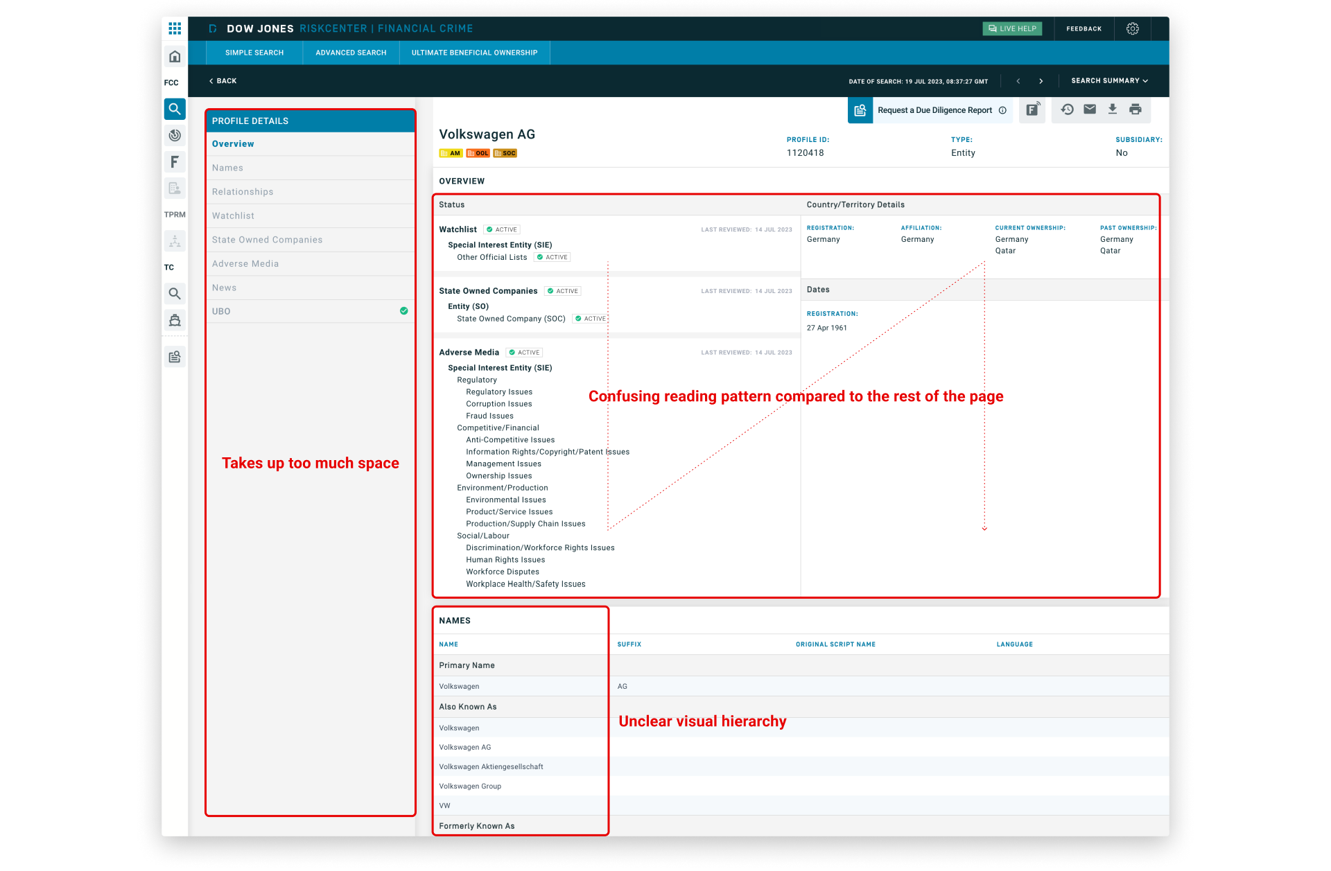The image size is (1331, 871).
Task: Click the ACTIVE badge next to Watchlist
Action: pos(503,229)
